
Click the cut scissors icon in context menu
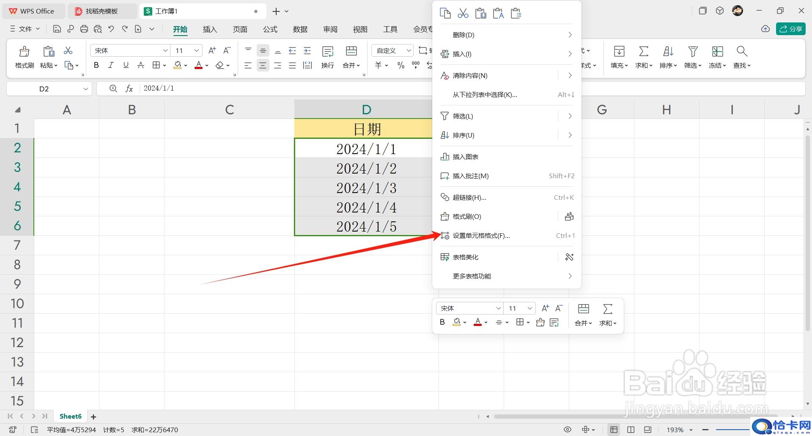point(463,14)
